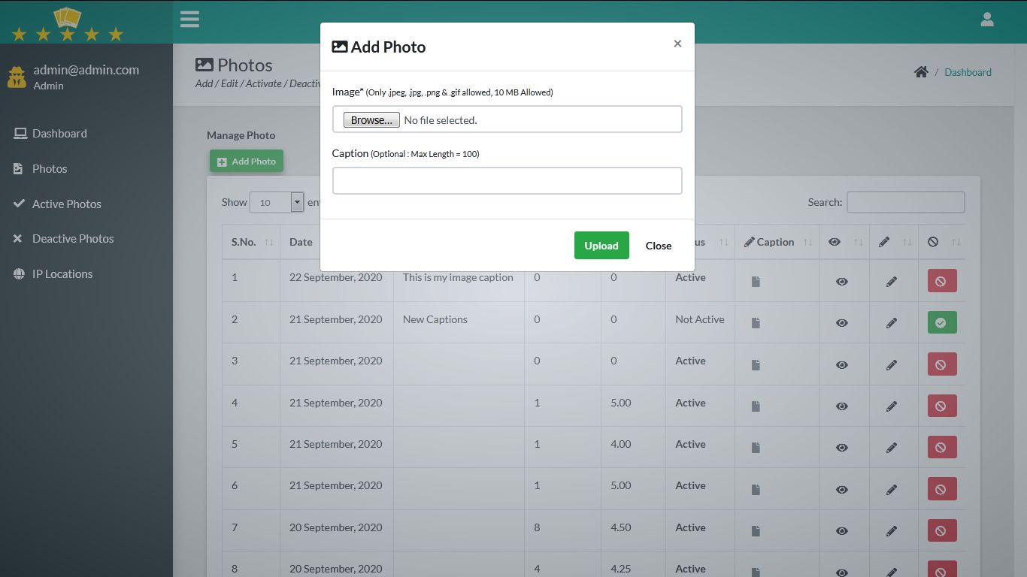Sort the table by Caption column
Viewport: 1027px width, 577px height.
(x=774, y=241)
